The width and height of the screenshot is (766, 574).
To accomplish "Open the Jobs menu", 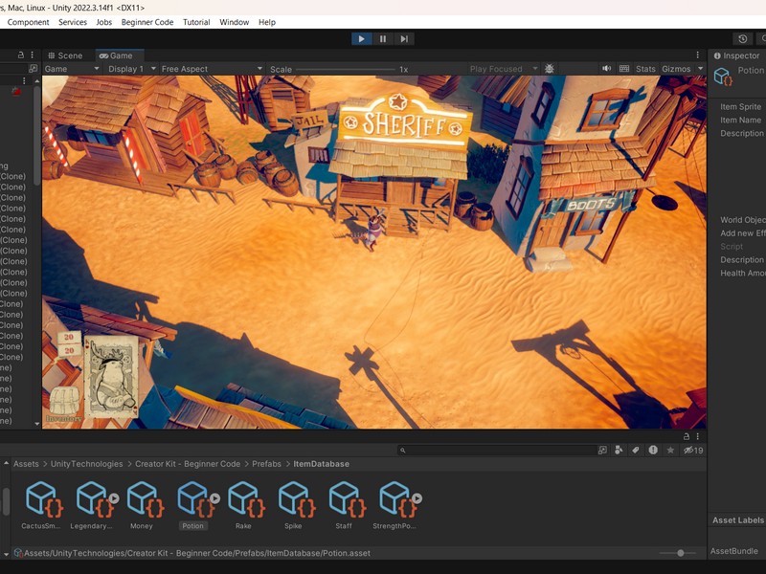I will (x=104, y=22).
